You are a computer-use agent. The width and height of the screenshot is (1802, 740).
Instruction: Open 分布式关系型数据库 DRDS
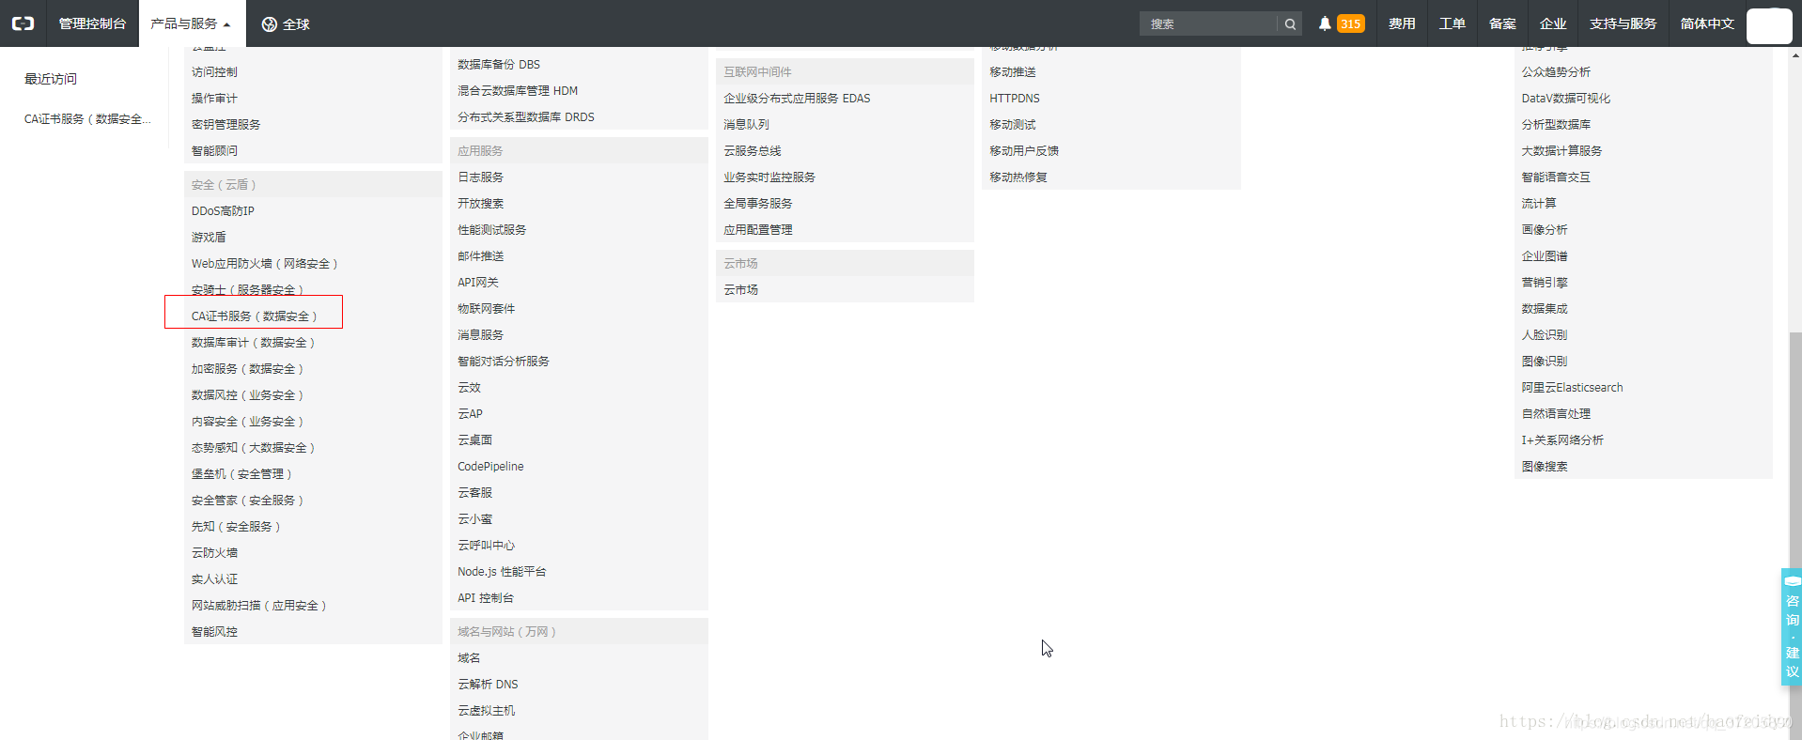(526, 117)
